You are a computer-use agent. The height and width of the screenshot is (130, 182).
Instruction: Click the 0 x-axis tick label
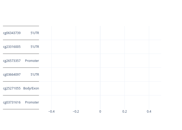point(100,112)
